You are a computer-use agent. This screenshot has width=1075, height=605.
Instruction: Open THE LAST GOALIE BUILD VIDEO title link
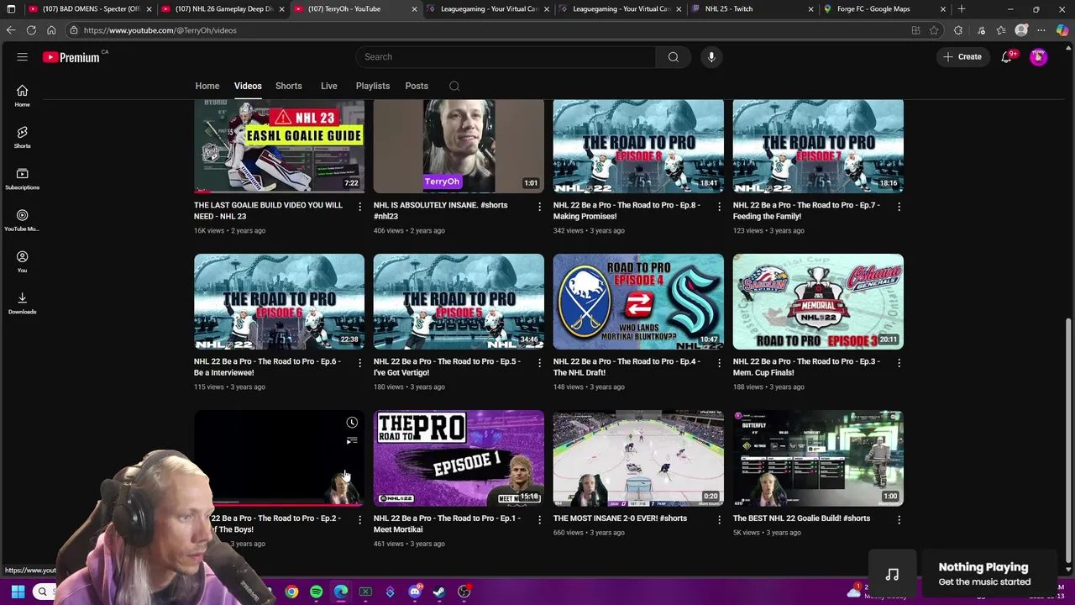(x=268, y=211)
